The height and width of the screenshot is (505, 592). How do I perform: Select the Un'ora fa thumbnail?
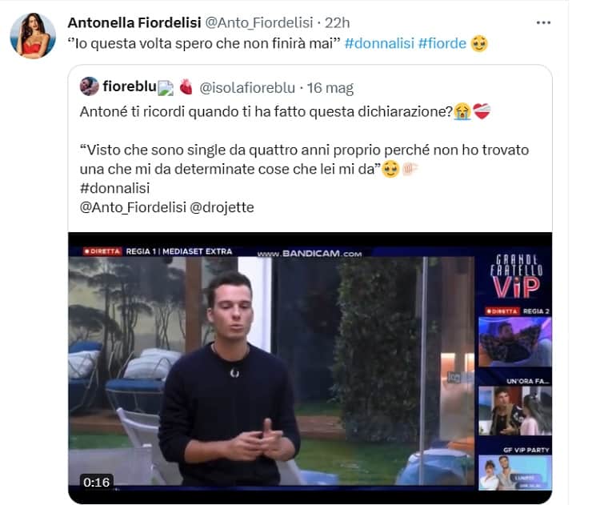coord(514,411)
